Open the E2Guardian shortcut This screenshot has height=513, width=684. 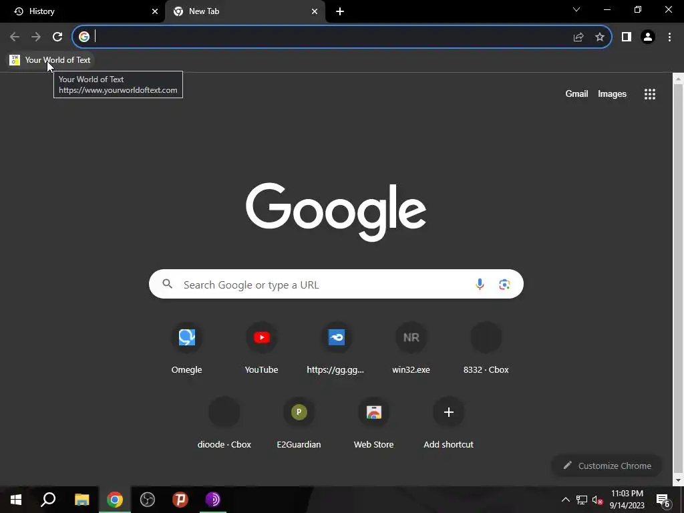pos(299,423)
